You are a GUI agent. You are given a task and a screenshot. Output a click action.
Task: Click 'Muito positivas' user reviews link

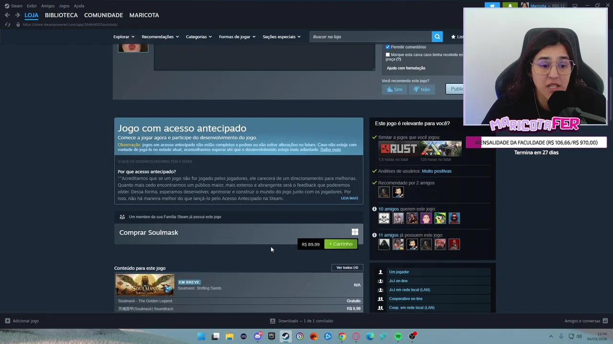[437, 171]
